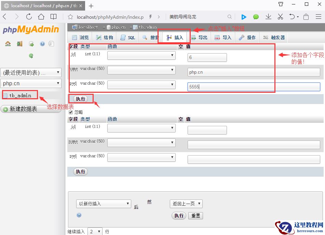Screen dimensions: 325x235
Task: Open the skin shirt icon in title bar
Action: 281,4
